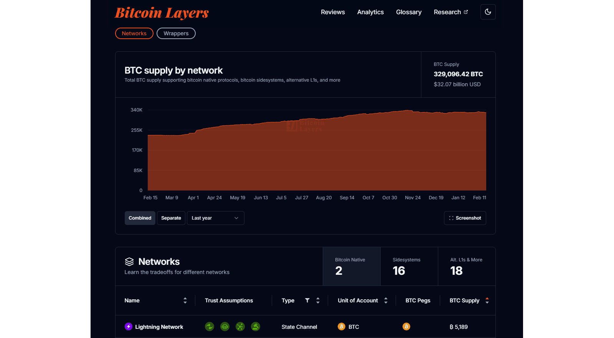Click the 329,096.42 BTC supply value
The image size is (614, 338).
458,74
